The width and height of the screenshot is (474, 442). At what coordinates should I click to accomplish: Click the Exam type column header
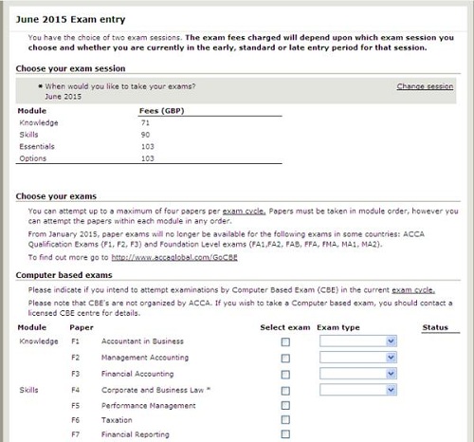click(x=338, y=328)
